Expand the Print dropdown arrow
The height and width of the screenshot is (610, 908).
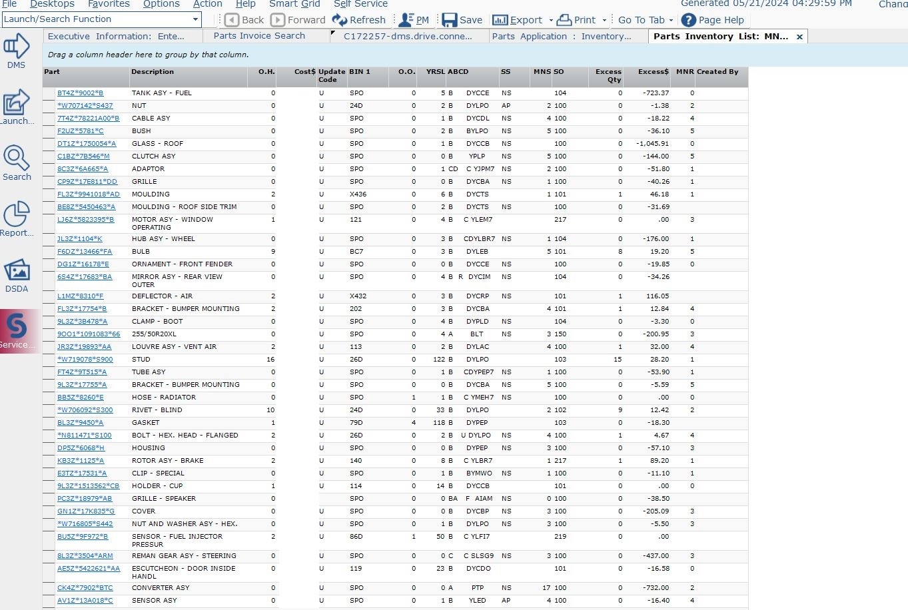603,19
